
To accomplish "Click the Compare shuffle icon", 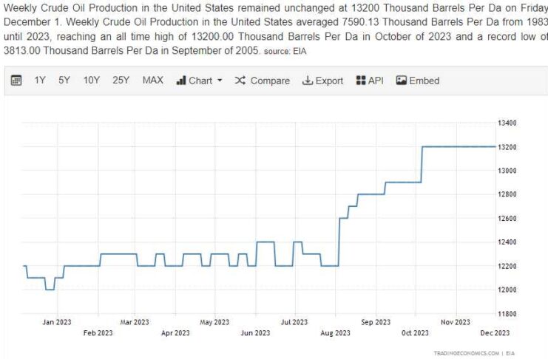I will click(x=240, y=81).
